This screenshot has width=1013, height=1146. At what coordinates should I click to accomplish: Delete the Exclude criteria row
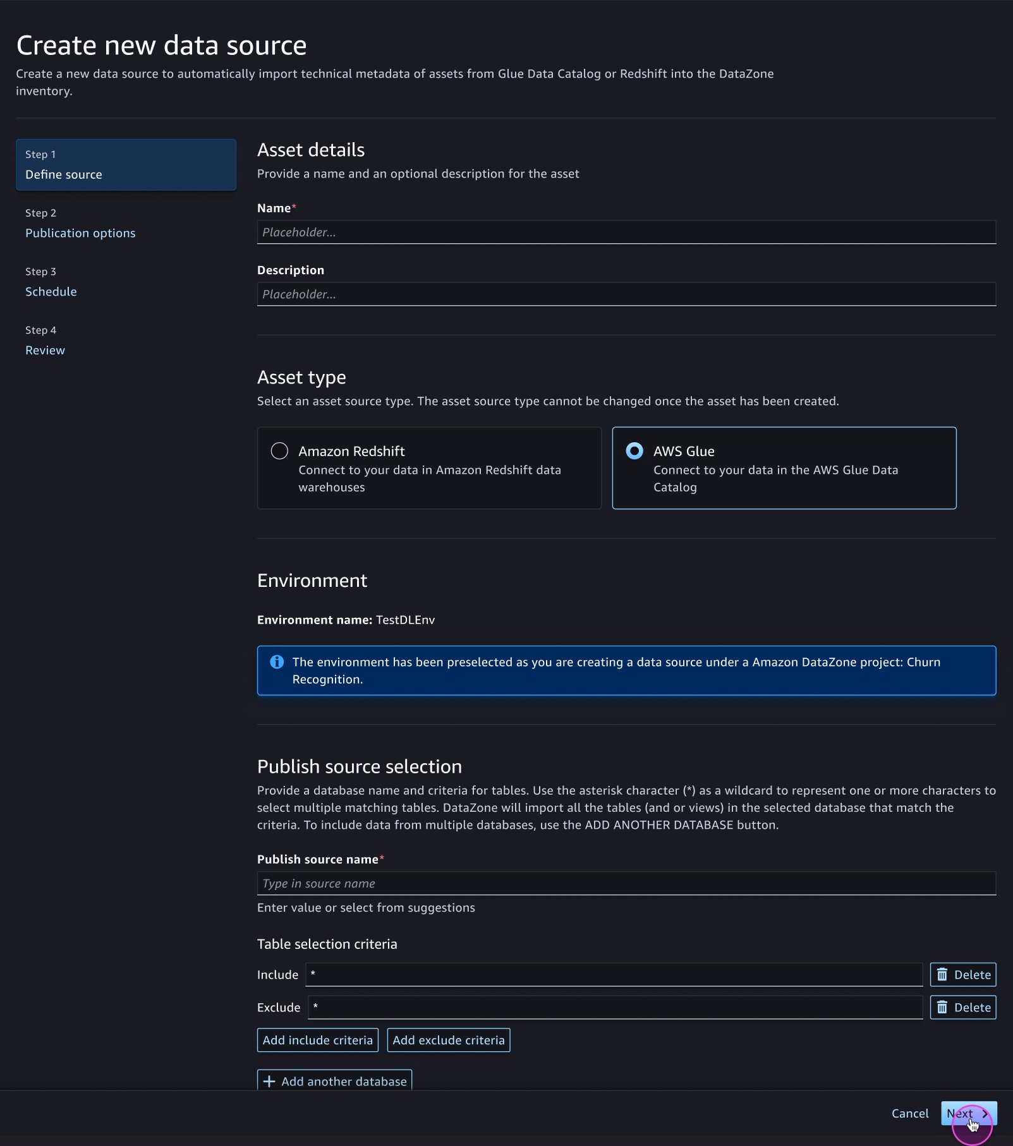[x=963, y=1008]
